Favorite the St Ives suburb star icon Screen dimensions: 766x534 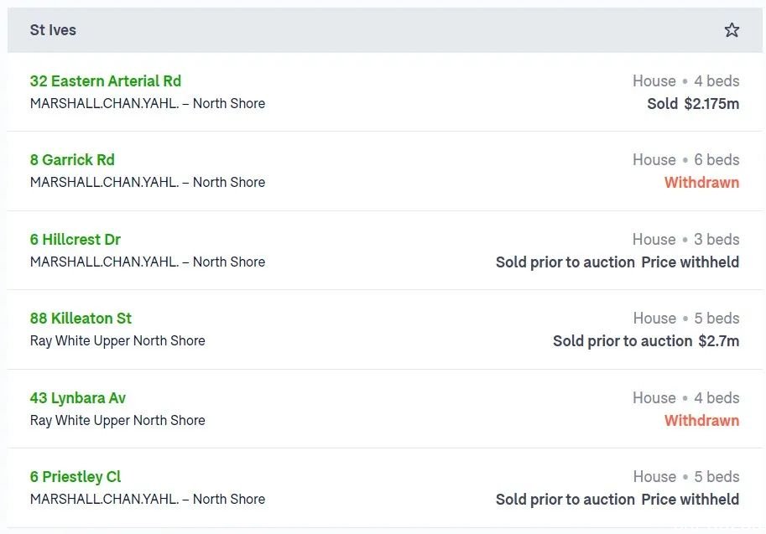[x=732, y=30]
